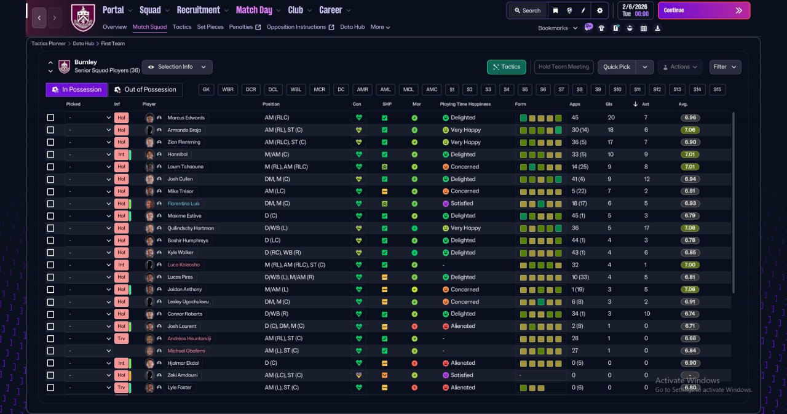Check the box for Josh Cullen's row
Screen dimensions: 787x414
50,179
